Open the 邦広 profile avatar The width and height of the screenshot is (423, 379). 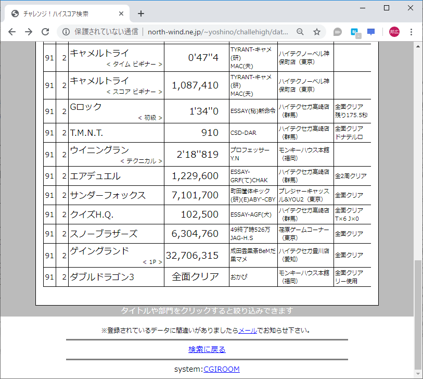[x=394, y=31]
